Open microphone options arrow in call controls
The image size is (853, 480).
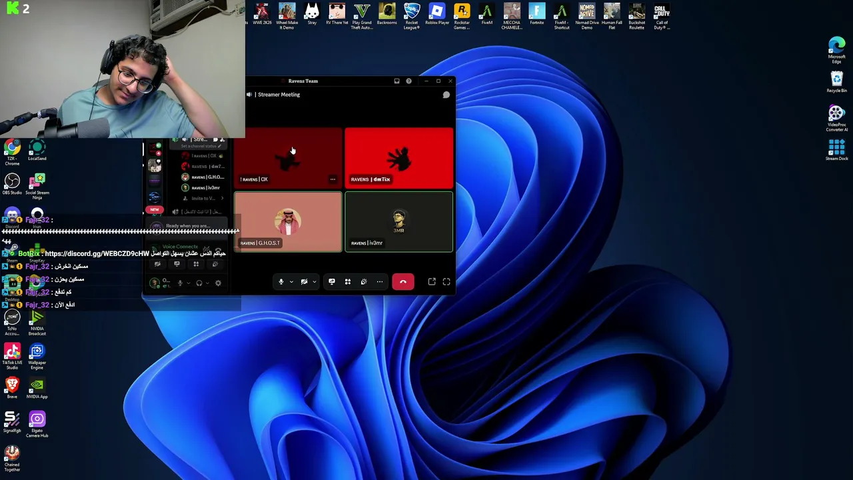coord(291,282)
